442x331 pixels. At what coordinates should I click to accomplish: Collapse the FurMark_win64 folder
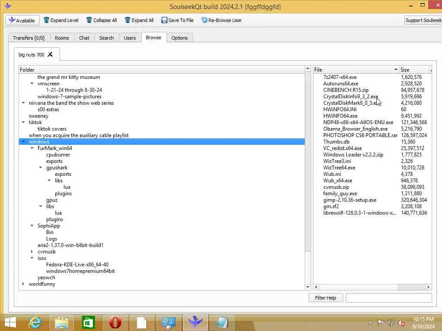coord(32,148)
